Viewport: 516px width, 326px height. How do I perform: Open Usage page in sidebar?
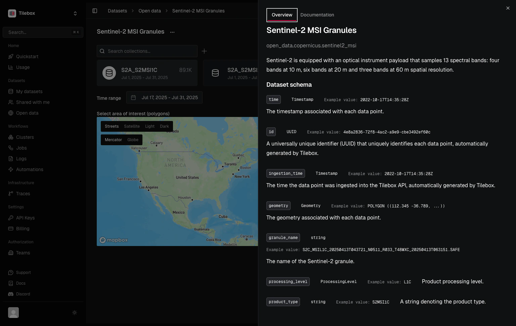(x=23, y=67)
